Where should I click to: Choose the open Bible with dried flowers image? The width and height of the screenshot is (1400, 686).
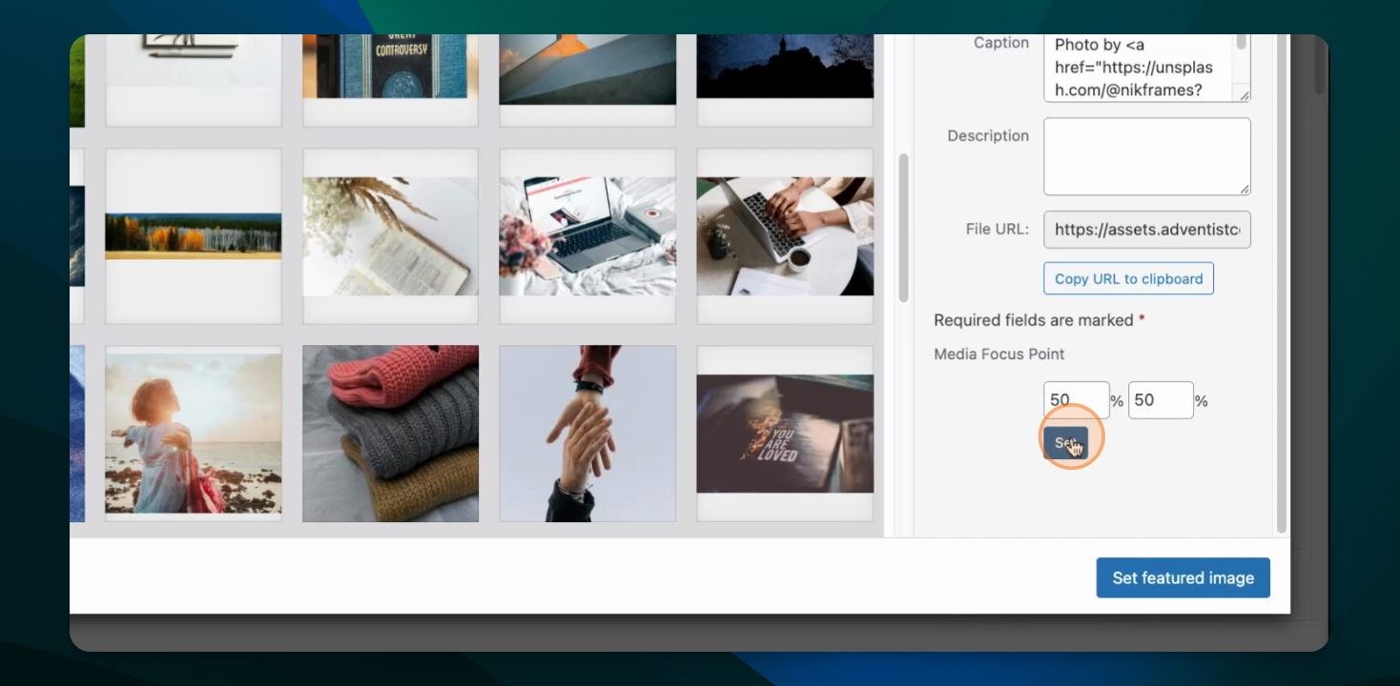390,236
